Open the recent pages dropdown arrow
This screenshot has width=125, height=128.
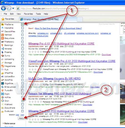tap(13, 8)
